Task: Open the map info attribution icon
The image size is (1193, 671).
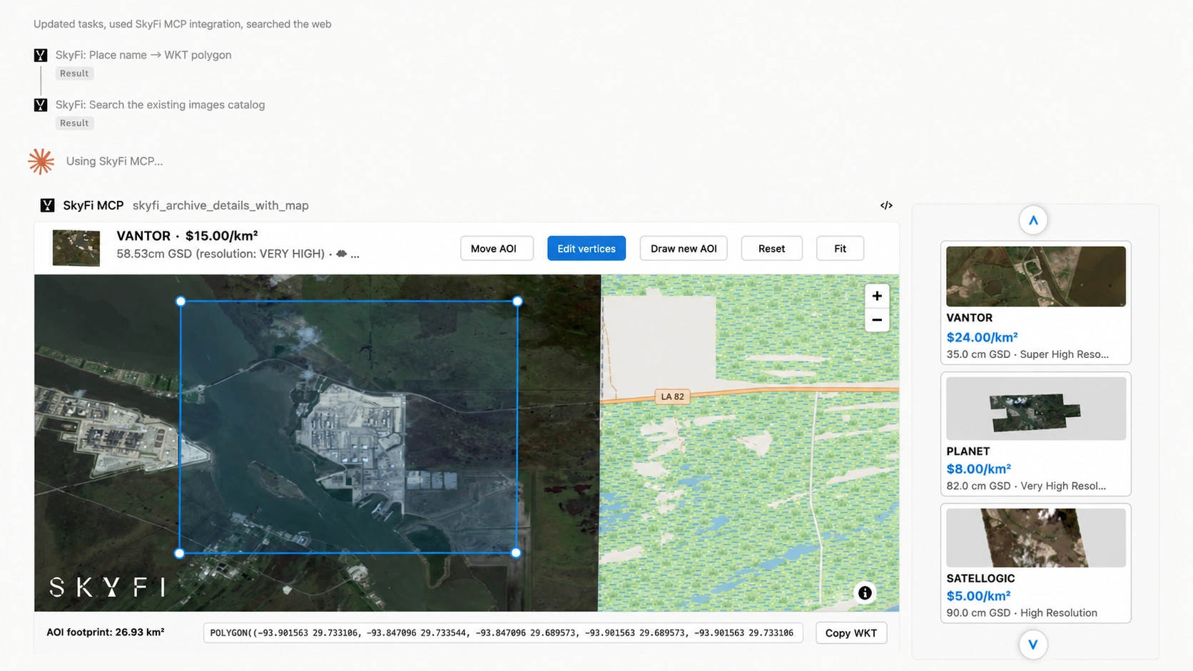Action: coord(865,593)
